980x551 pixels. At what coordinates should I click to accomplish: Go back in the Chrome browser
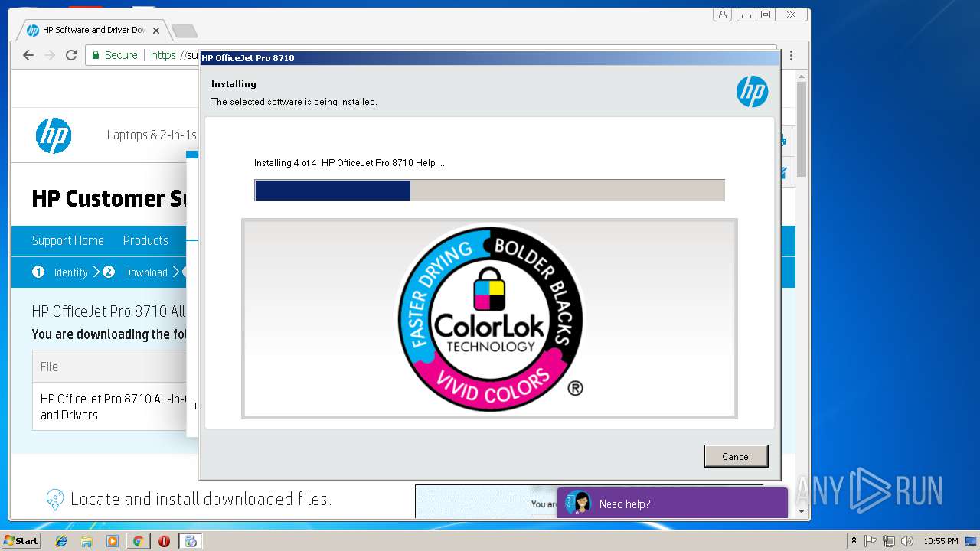[x=28, y=55]
